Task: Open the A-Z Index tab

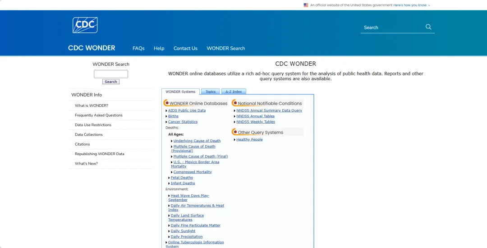Action: [x=233, y=92]
